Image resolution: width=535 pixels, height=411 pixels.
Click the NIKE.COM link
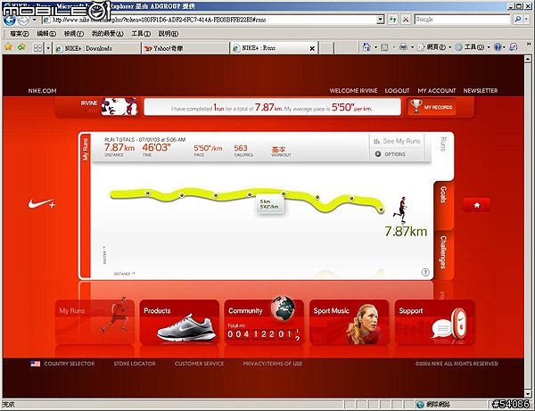pos(42,91)
